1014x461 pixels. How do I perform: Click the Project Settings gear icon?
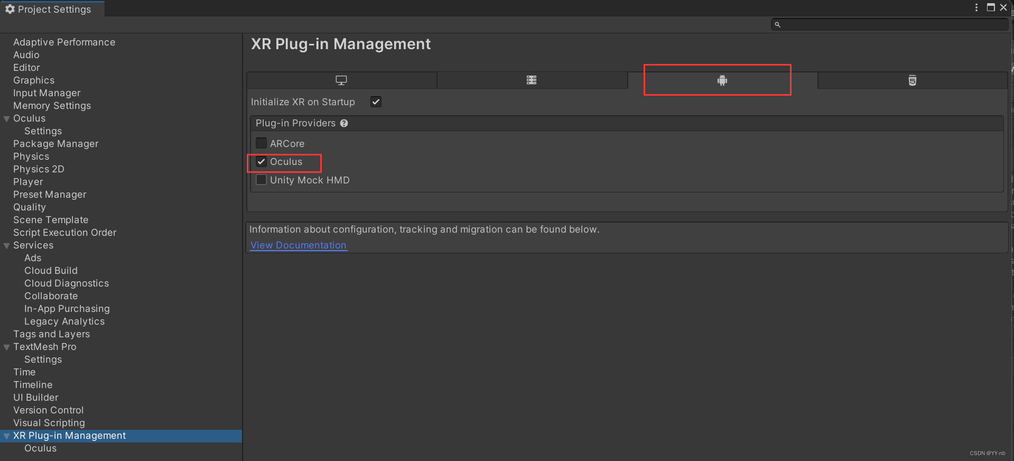point(10,9)
